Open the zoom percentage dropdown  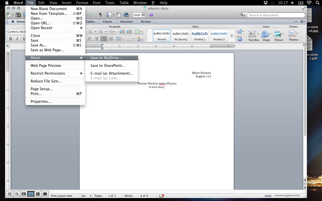coord(143,15)
